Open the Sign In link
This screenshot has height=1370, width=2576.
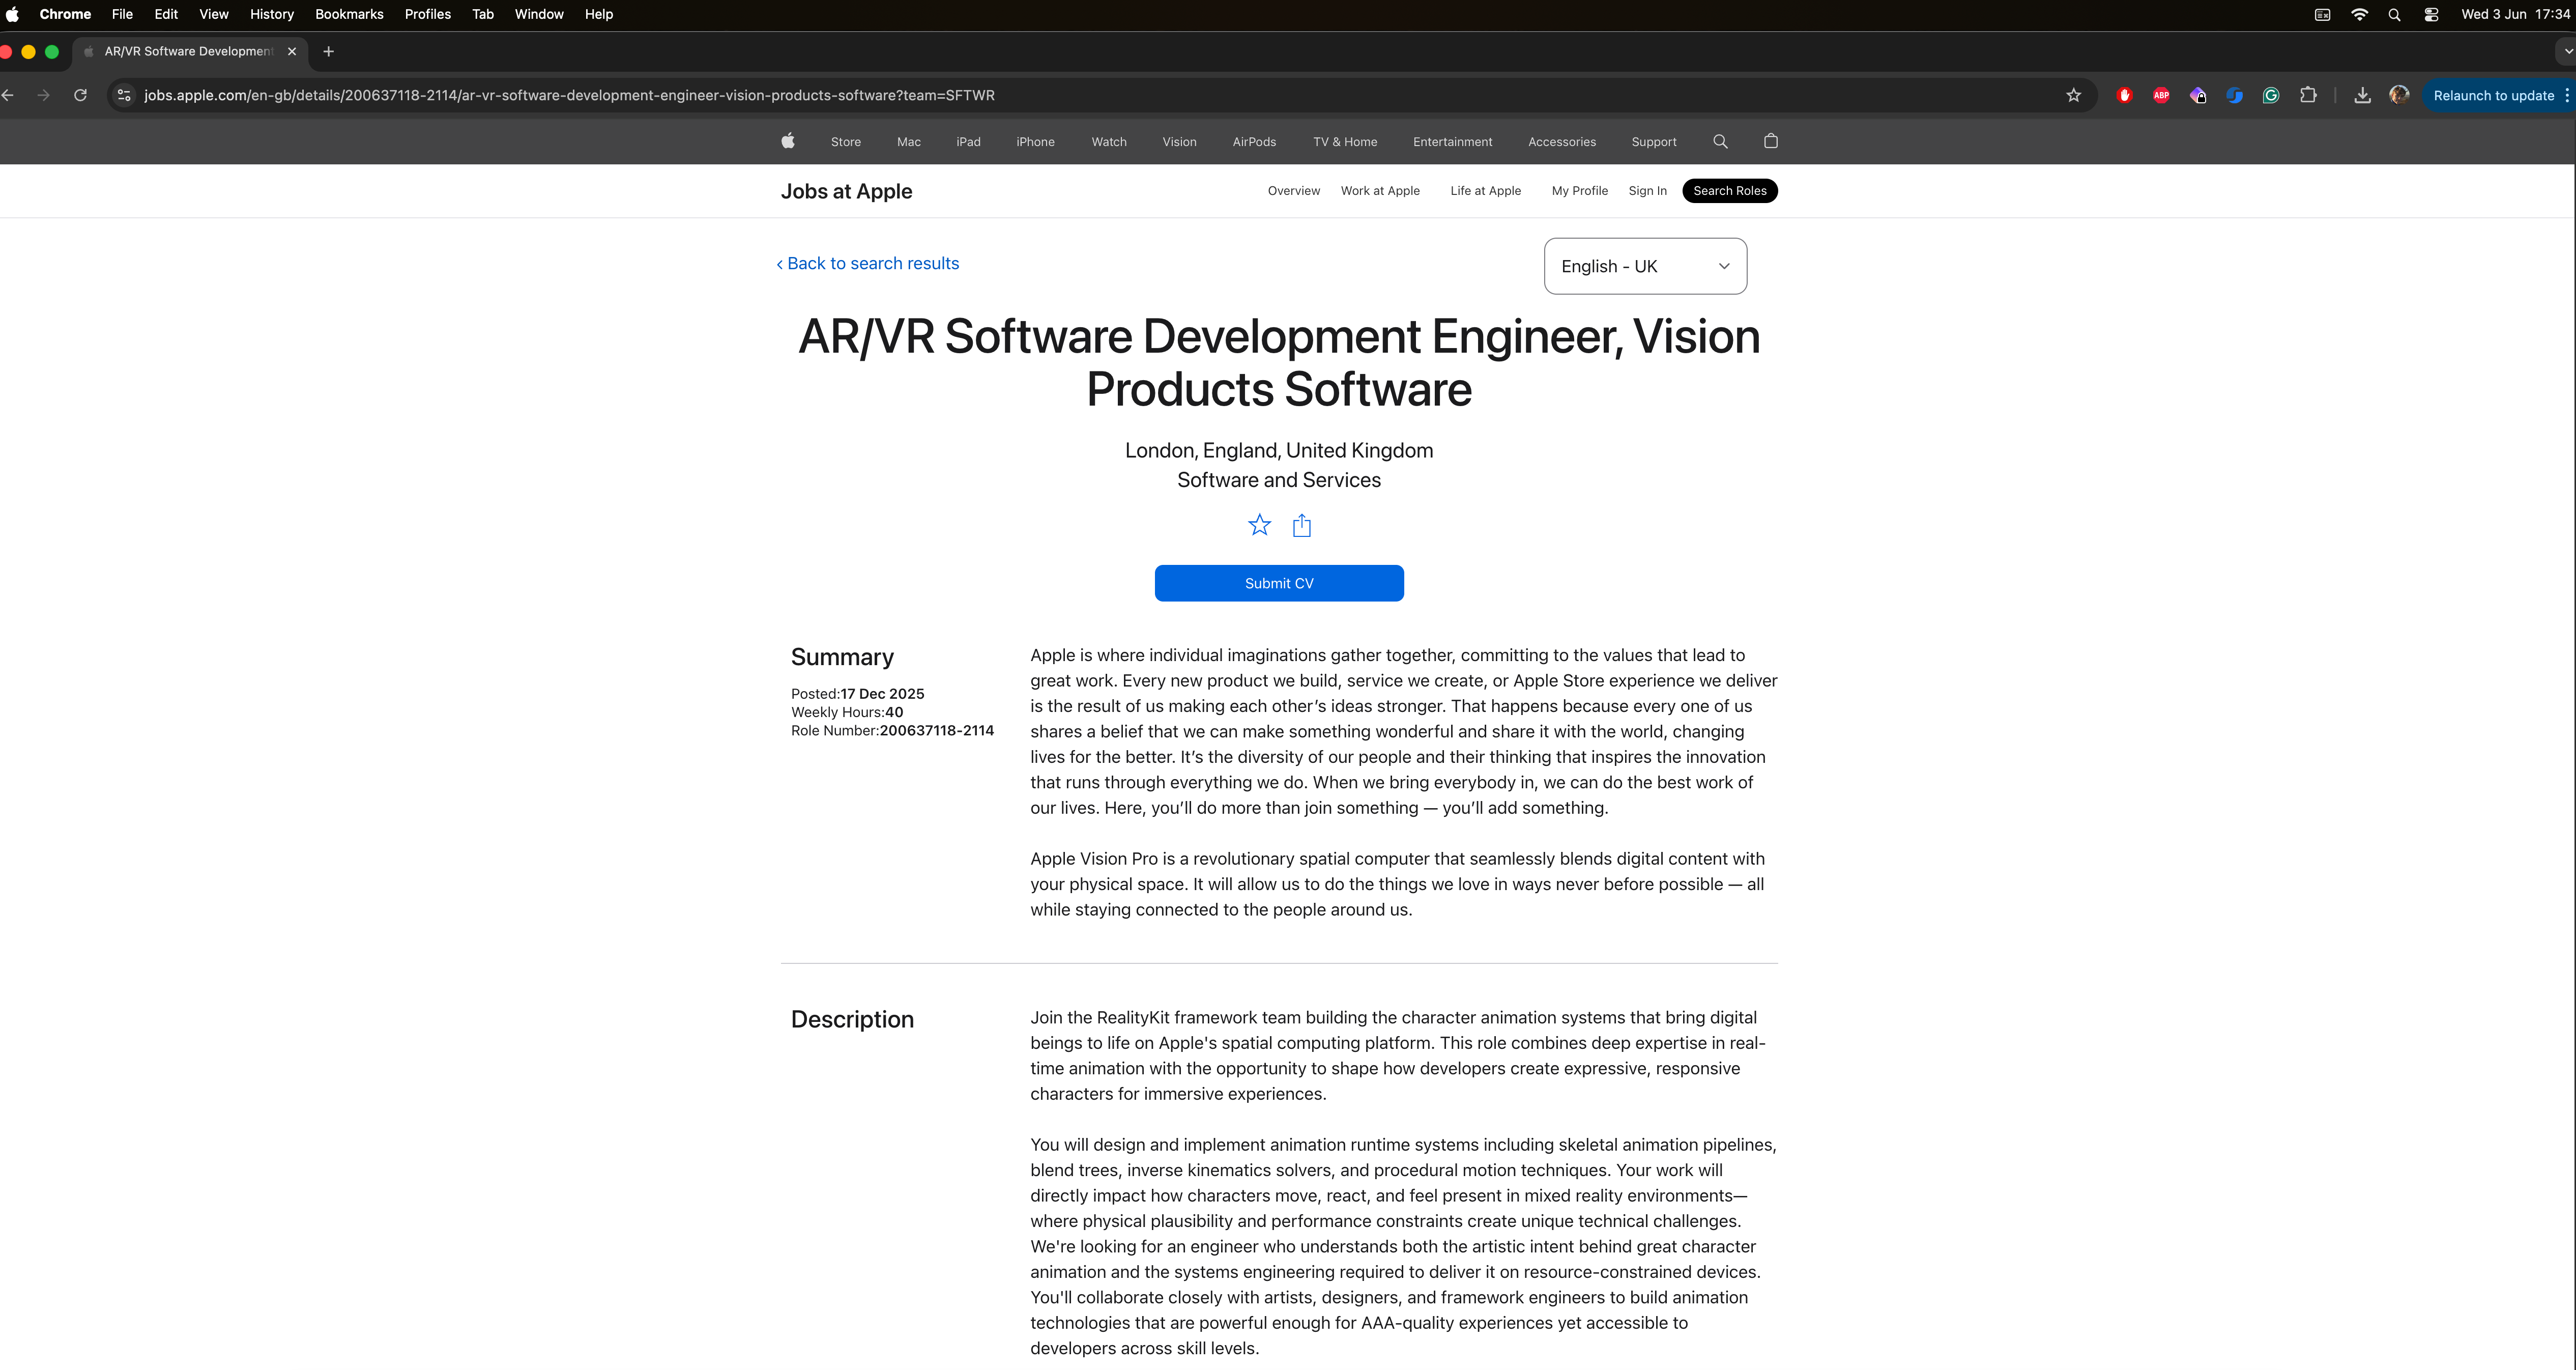1647,191
